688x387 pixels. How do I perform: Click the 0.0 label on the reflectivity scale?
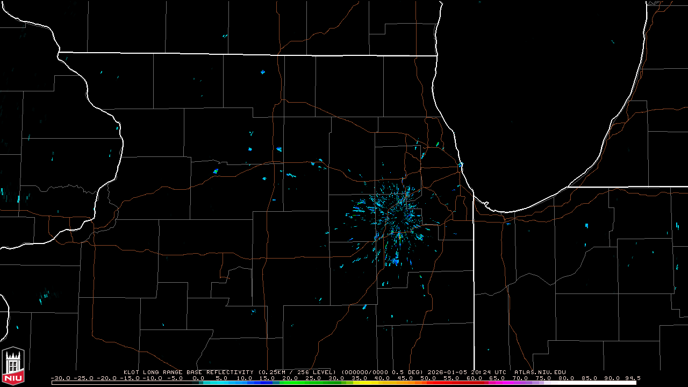click(198, 378)
